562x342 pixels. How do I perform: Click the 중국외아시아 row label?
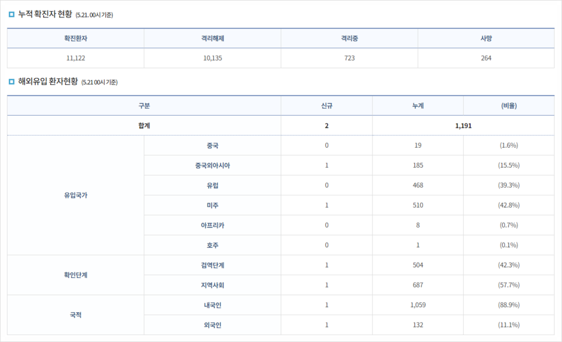[212, 166]
